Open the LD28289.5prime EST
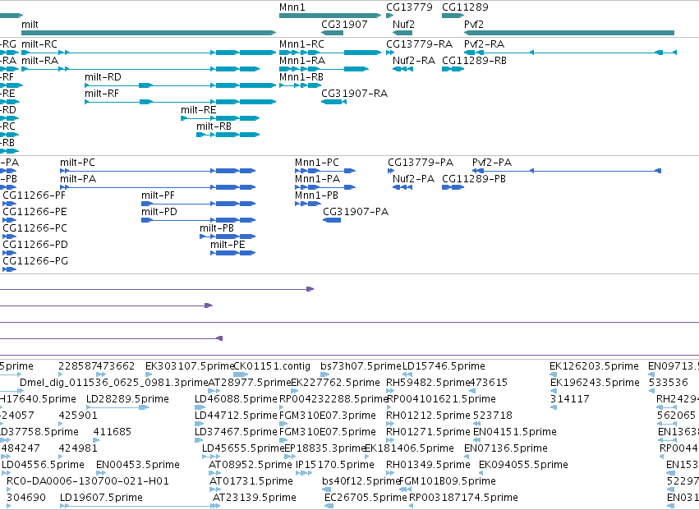 point(127,399)
